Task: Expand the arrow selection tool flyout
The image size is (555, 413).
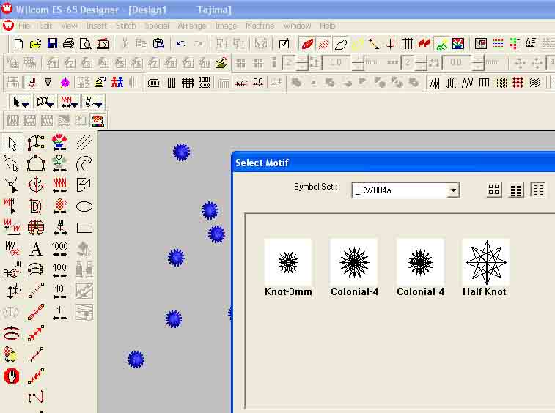Action: [x=22, y=102]
